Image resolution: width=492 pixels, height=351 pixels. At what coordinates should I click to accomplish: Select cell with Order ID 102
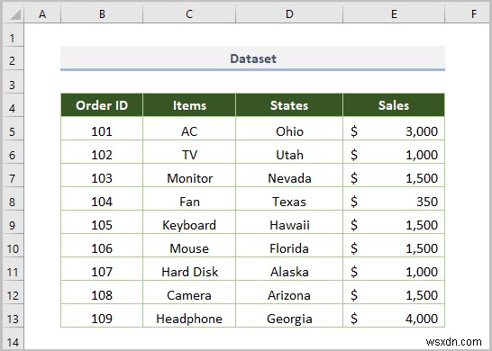pos(102,152)
